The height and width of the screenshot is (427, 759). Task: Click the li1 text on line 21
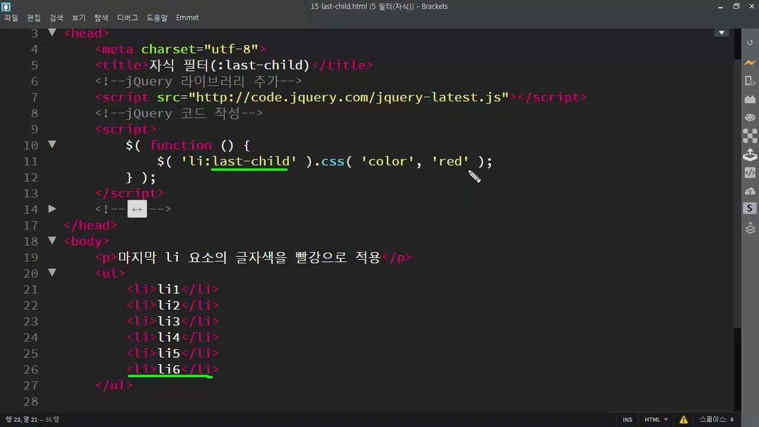click(x=168, y=289)
